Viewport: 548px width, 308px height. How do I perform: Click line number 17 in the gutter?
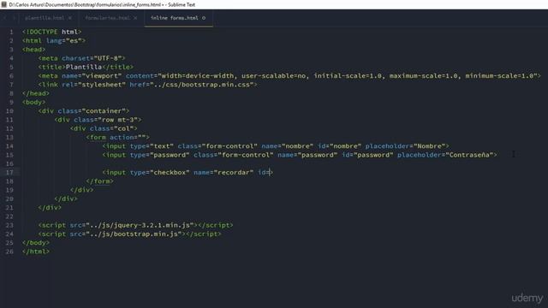9,172
